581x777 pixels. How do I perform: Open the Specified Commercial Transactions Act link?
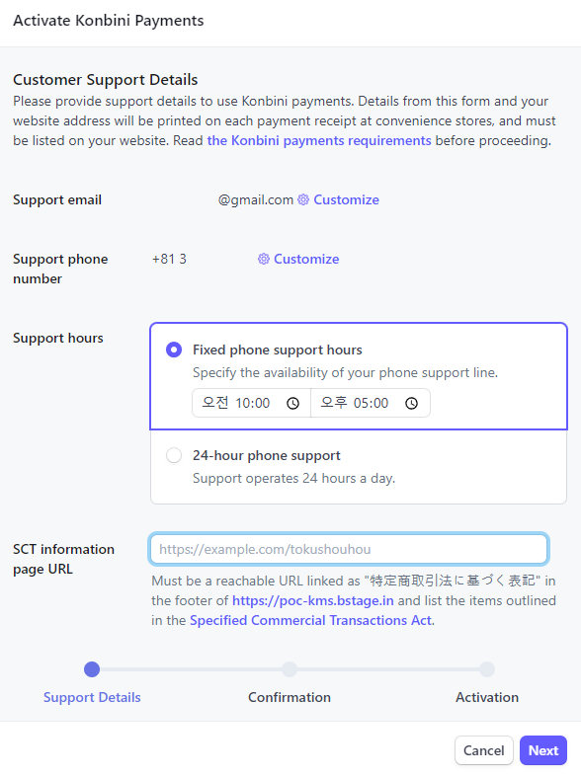coord(311,620)
